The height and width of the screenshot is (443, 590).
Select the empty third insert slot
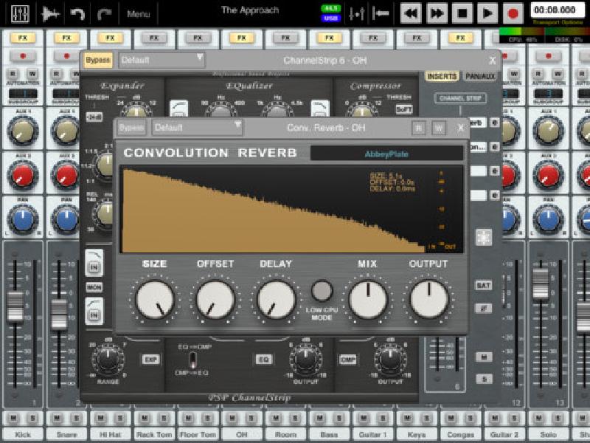click(478, 171)
